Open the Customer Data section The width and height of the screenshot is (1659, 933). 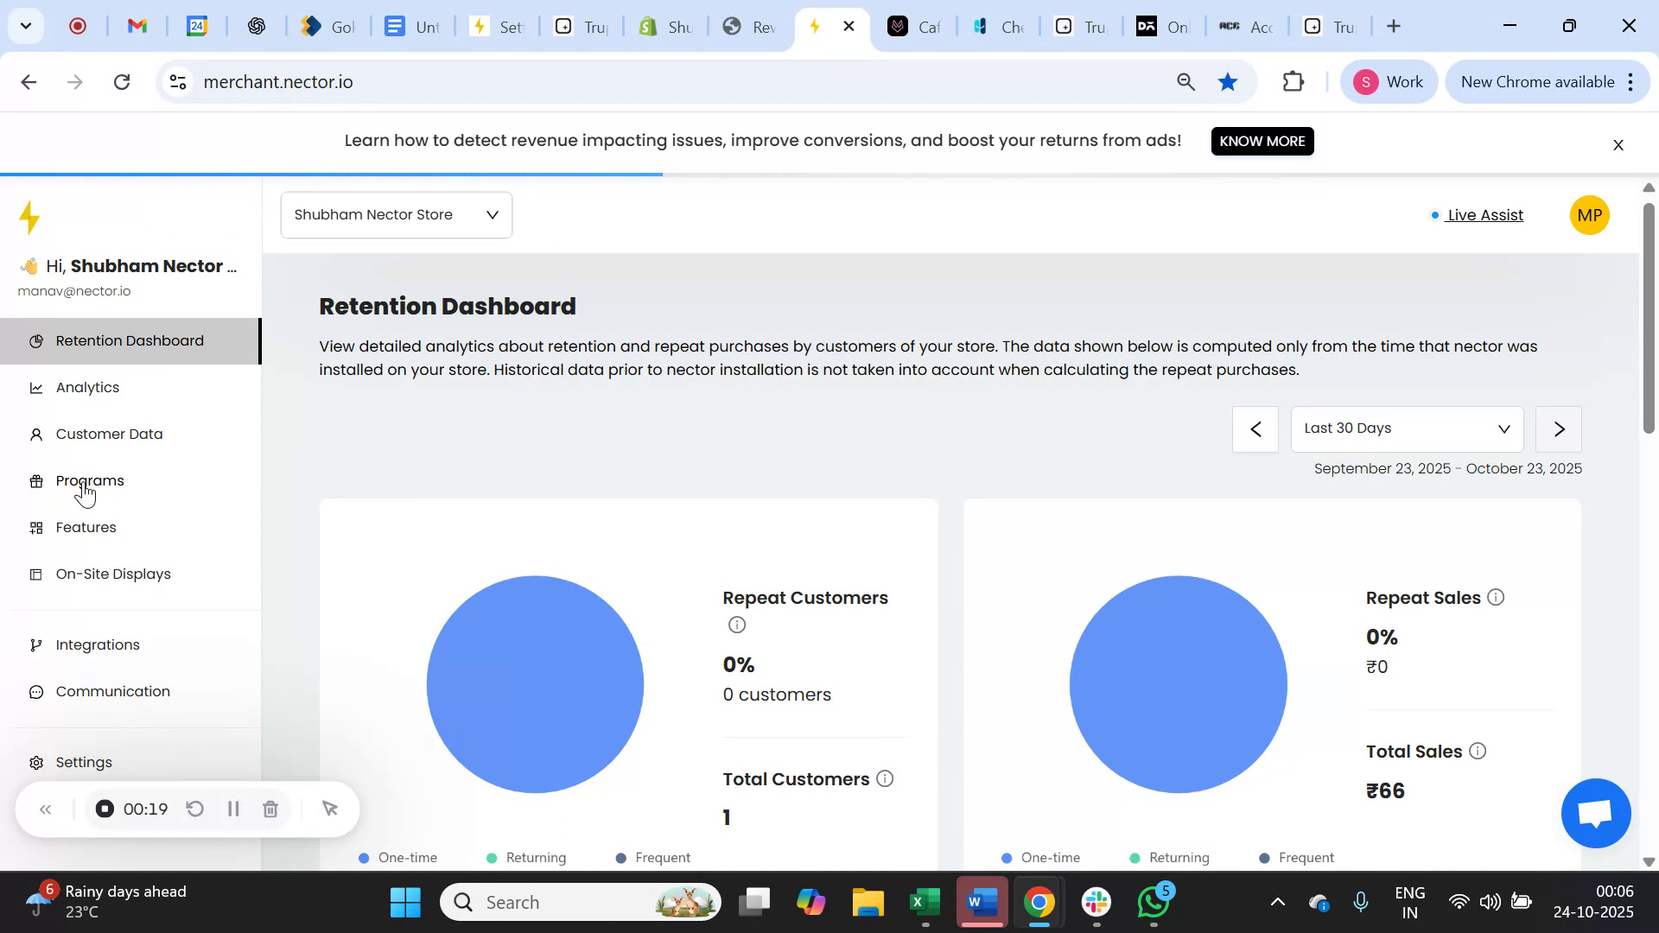[107, 434]
